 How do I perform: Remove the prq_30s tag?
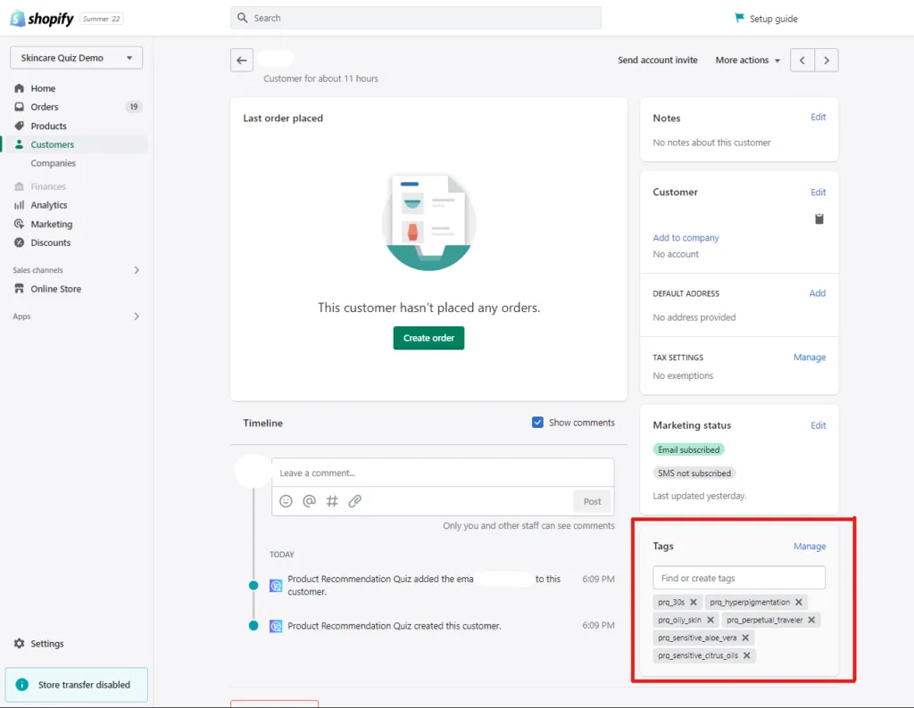pyautogui.click(x=693, y=602)
